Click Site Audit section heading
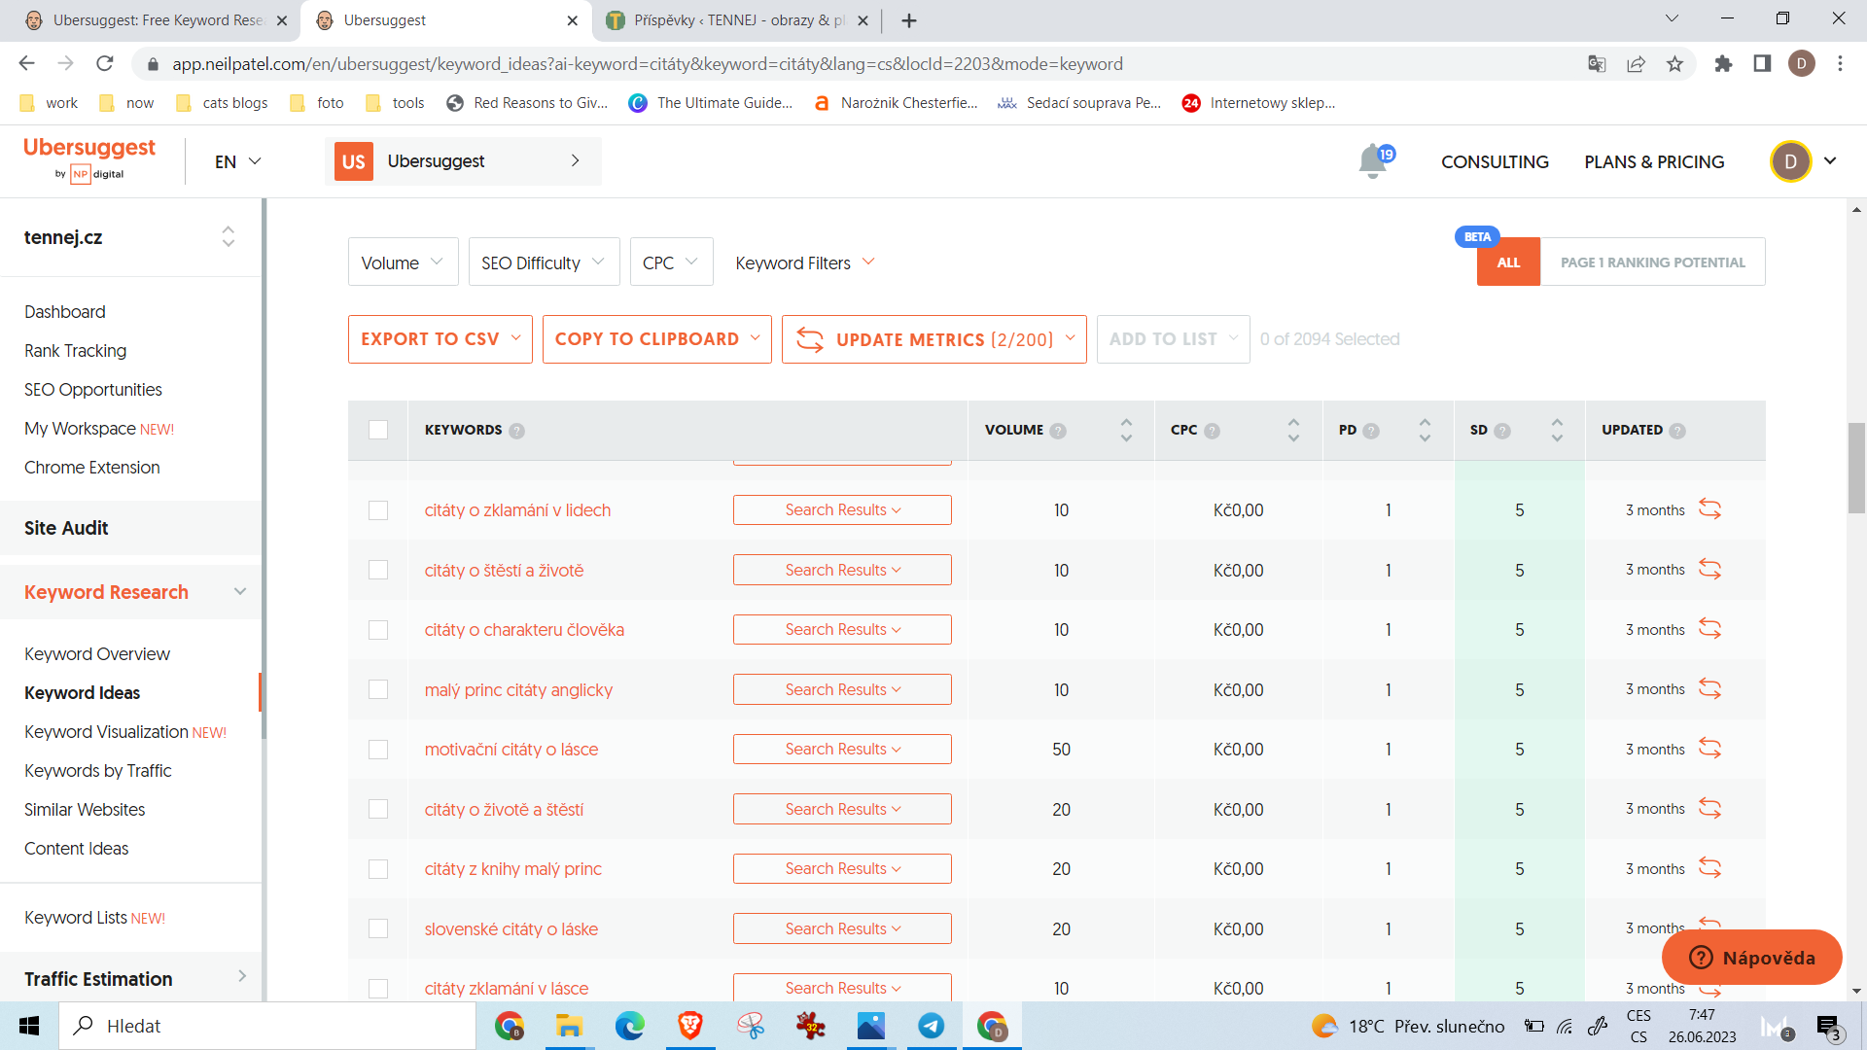 (x=66, y=528)
